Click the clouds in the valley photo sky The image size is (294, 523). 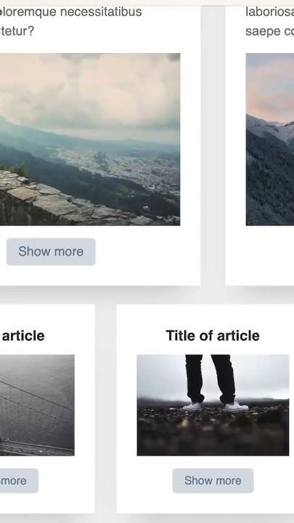(x=90, y=90)
